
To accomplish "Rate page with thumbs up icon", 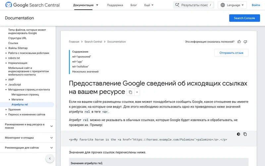I will click(239, 42).
